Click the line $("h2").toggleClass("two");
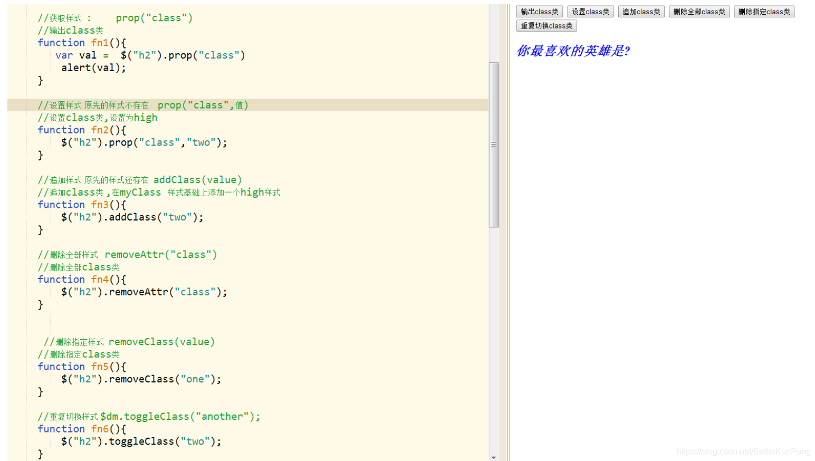Image resolution: width=815 pixels, height=461 pixels. 141,441
